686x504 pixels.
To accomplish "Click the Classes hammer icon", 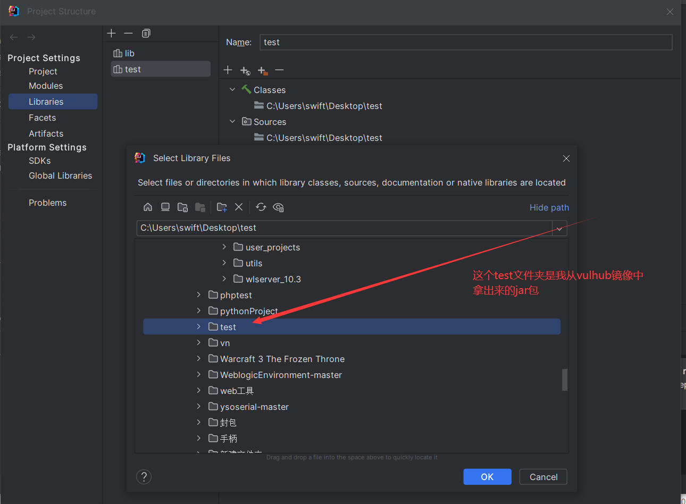I will tap(246, 89).
